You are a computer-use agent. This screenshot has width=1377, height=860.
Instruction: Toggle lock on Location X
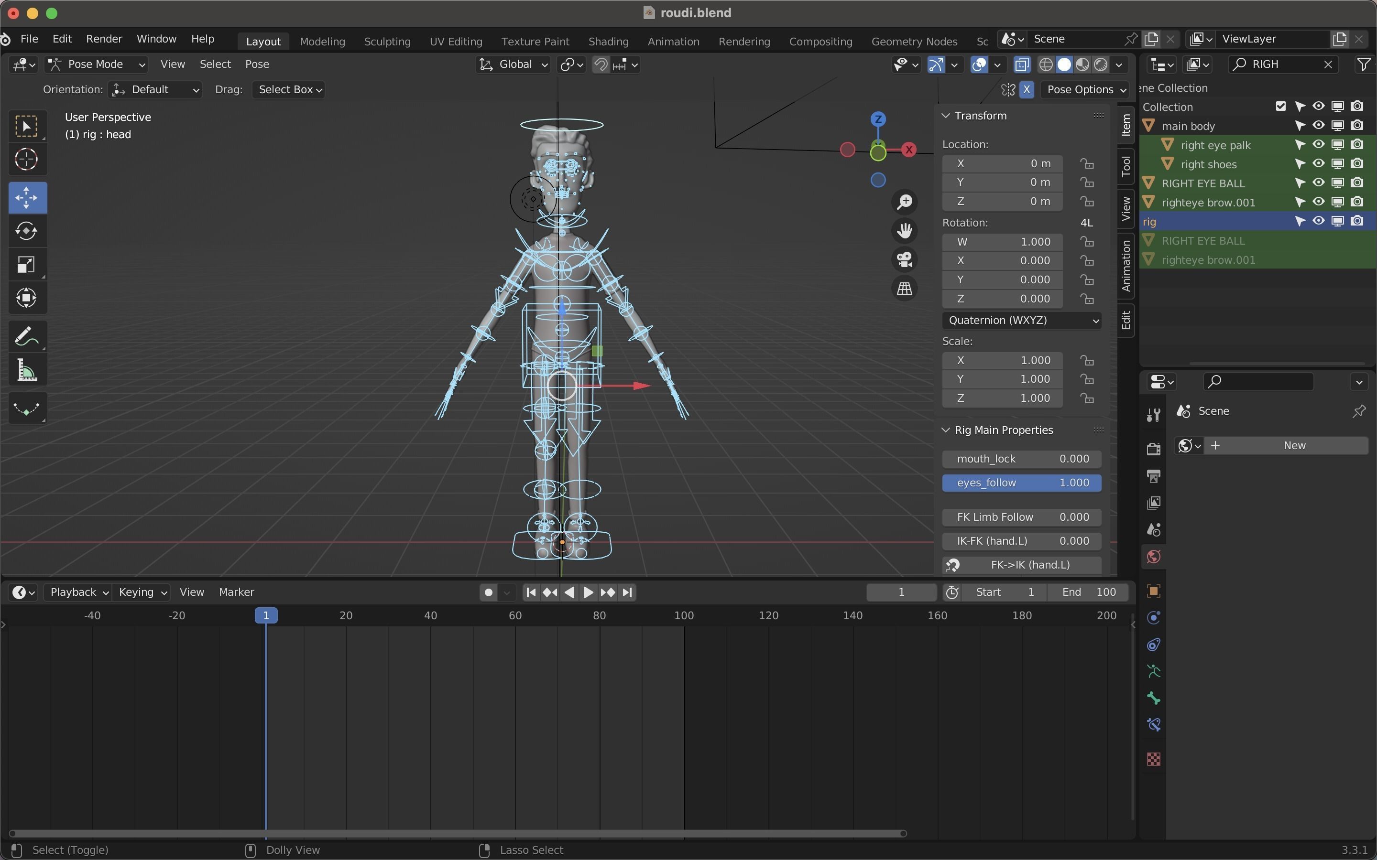1087,164
